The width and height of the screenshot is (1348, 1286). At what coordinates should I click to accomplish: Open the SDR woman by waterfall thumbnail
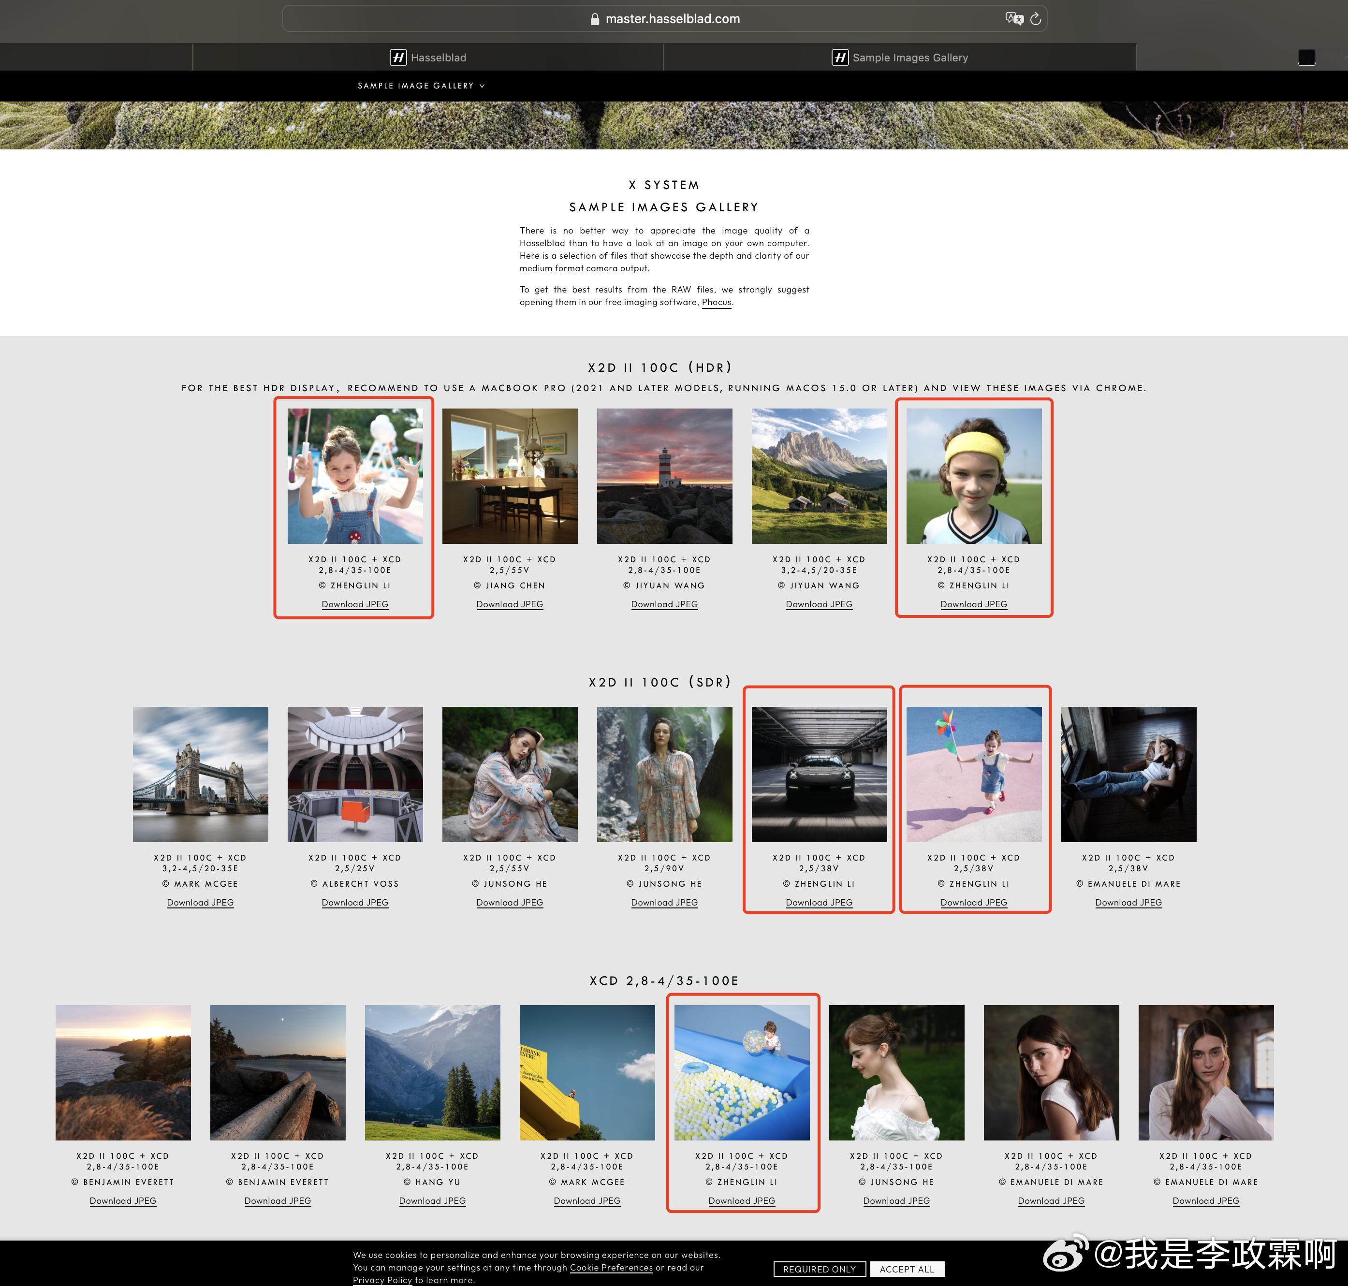pos(664,775)
